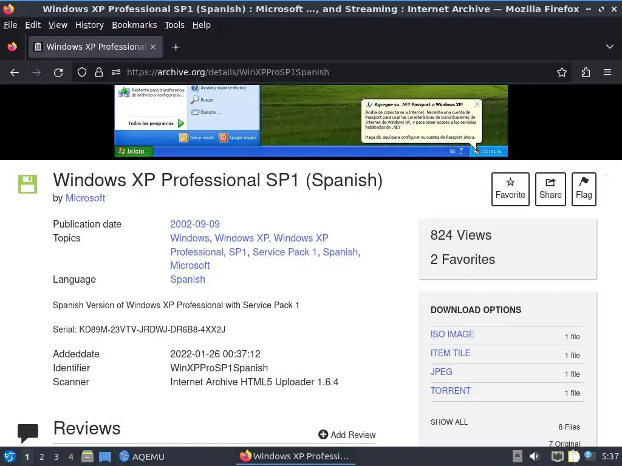Switch to workspace 3 in taskbar
The height and width of the screenshot is (466, 622).
point(56,457)
